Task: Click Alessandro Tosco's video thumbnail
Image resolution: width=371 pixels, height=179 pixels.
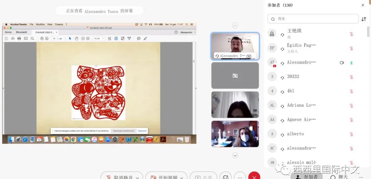Action: [235, 46]
